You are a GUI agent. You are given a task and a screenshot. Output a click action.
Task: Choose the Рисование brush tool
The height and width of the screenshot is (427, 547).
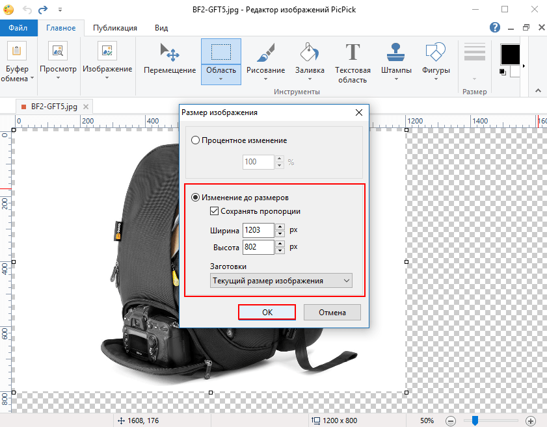(265, 61)
